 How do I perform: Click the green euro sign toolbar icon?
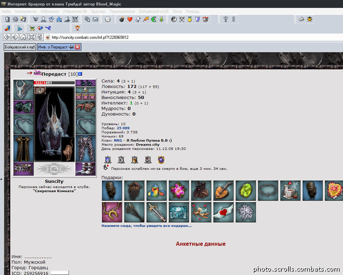[154, 19]
